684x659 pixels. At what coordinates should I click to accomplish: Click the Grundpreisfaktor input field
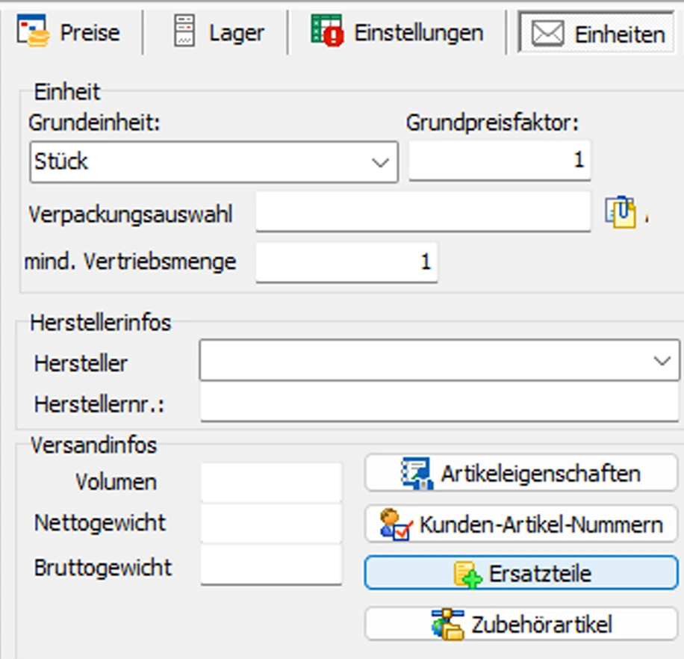pyautogui.click(x=499, y=161)
